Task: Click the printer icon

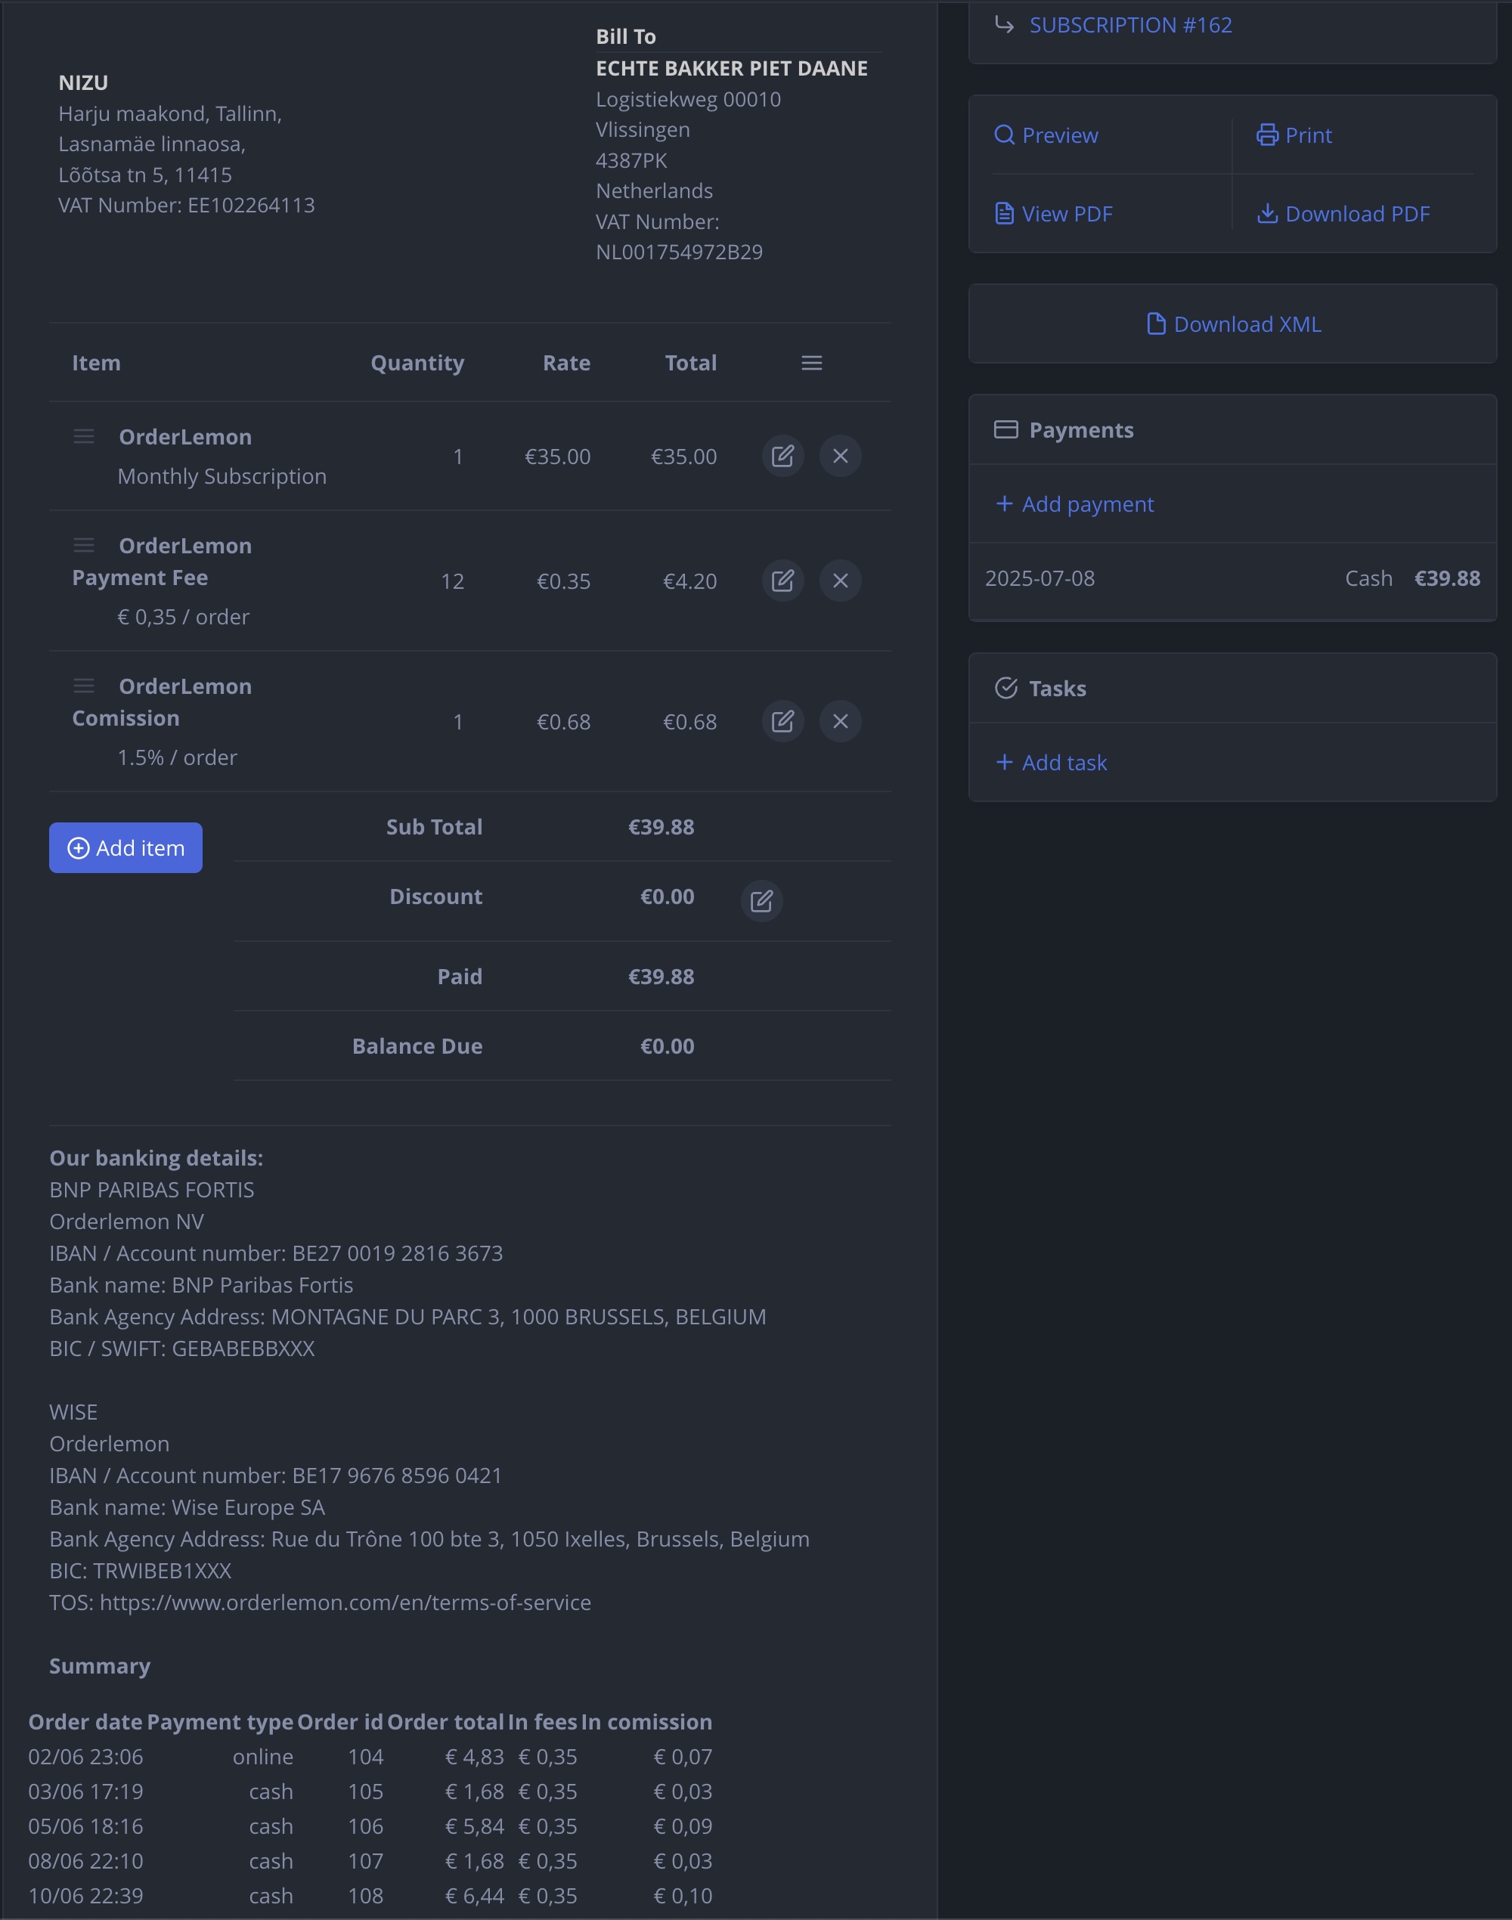Action: (1268, 135)
